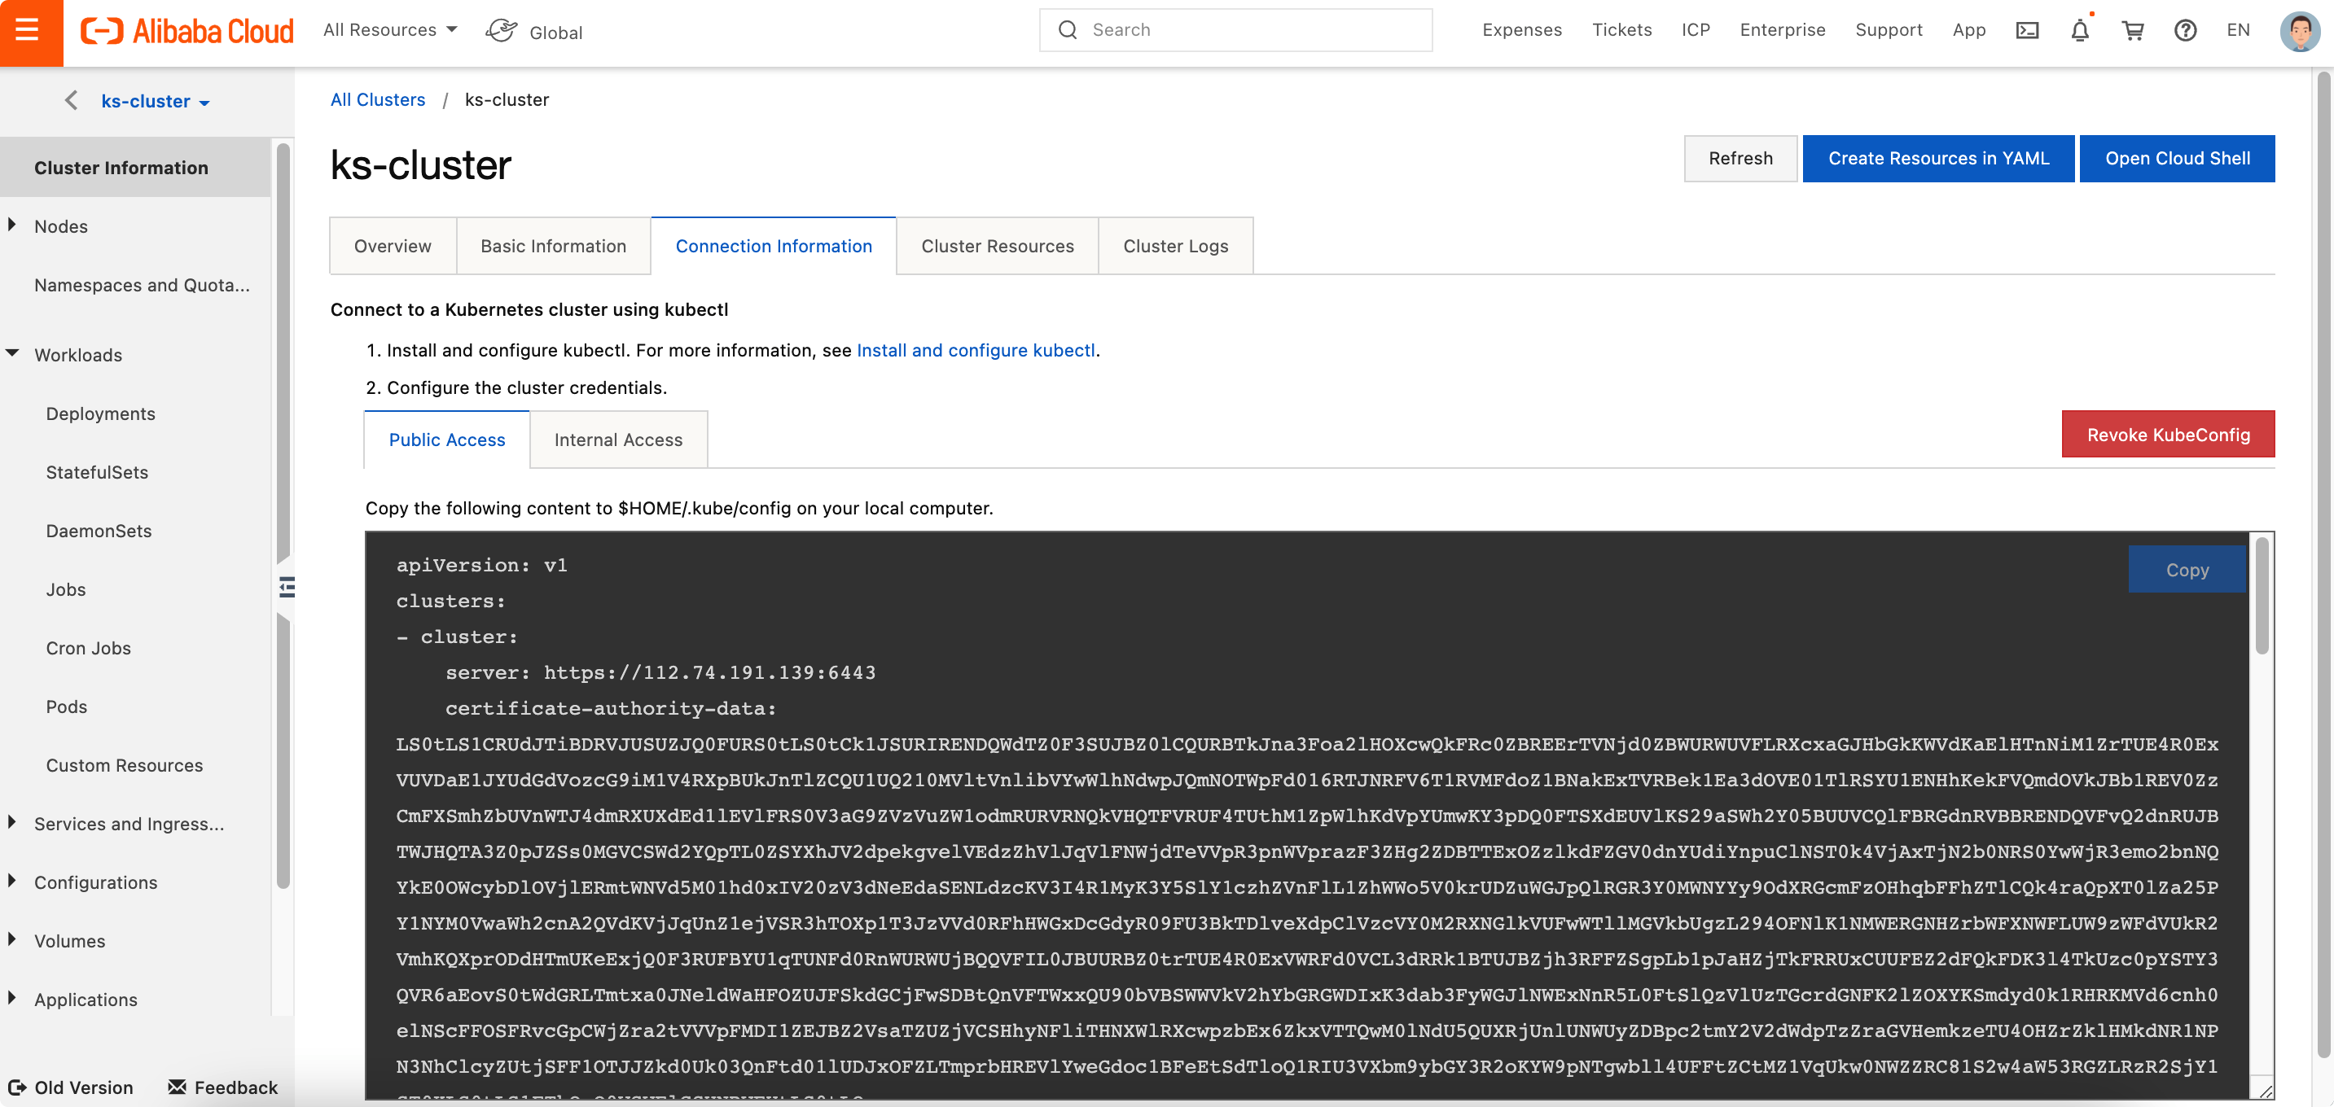
Task: Open the Install and configure kubectl link
Action: (x=976, y=350)
